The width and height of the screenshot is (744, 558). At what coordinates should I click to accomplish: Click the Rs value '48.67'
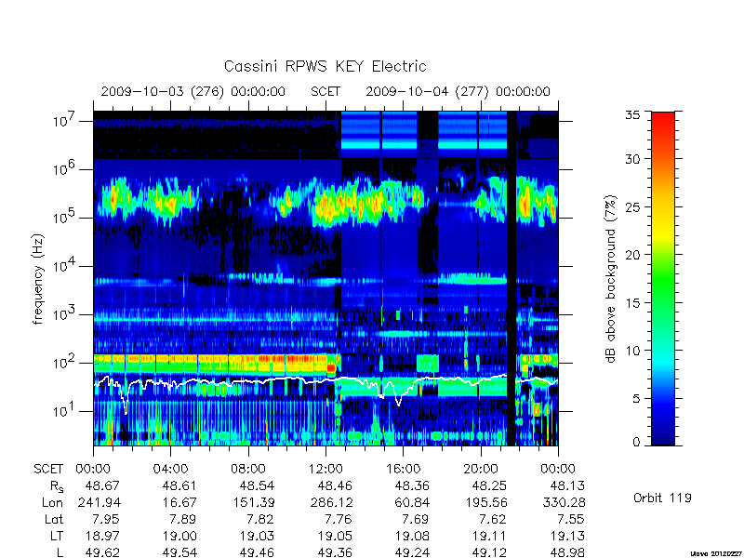(x=102, y=485)
